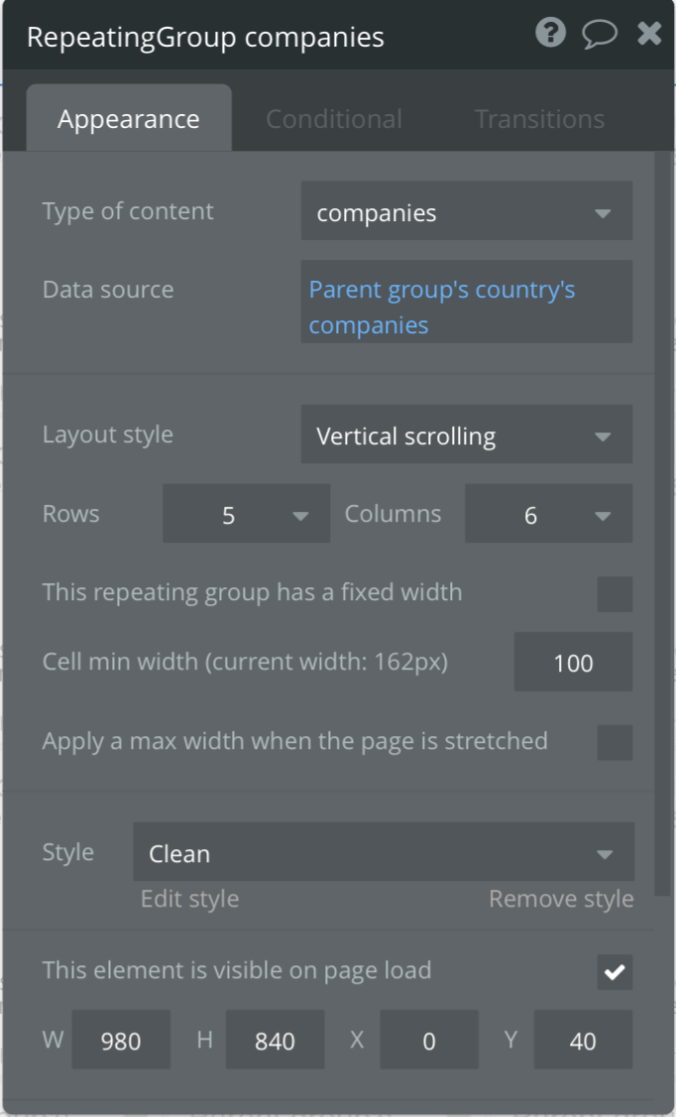Viewport: 676px width, 1117px height.
Task: Change the Columns dropdown value
Action: pyautogui.click(x=548, y=515)
